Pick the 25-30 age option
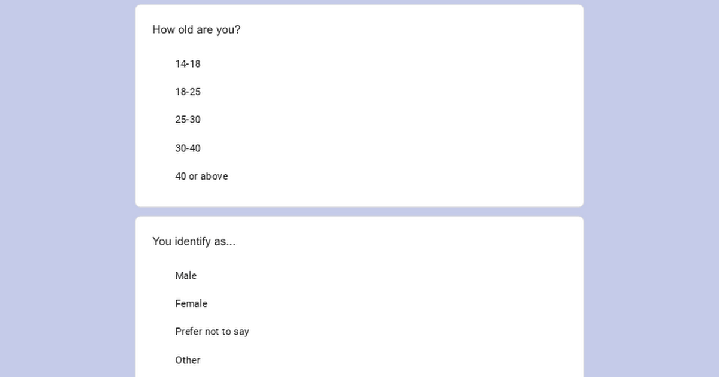The image size is (719, 377). point(188,120)
